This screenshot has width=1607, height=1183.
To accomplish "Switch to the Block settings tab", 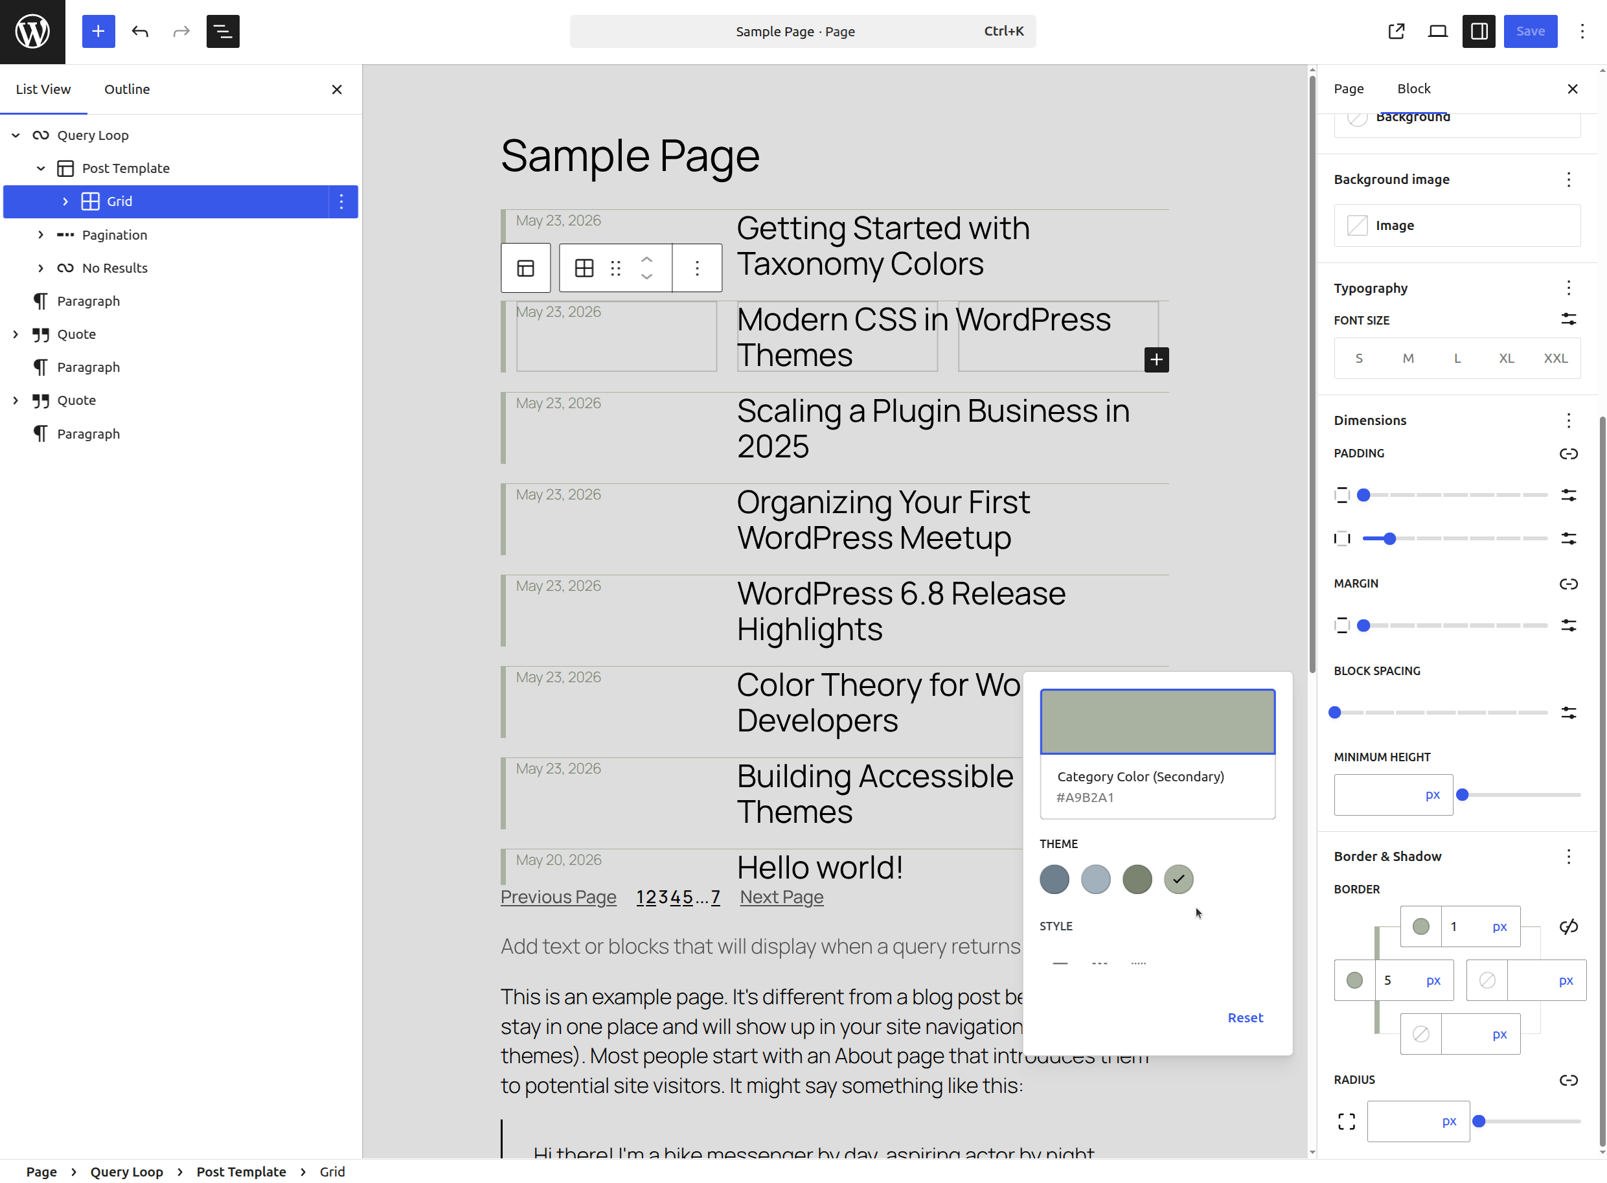I will 1414,89.
